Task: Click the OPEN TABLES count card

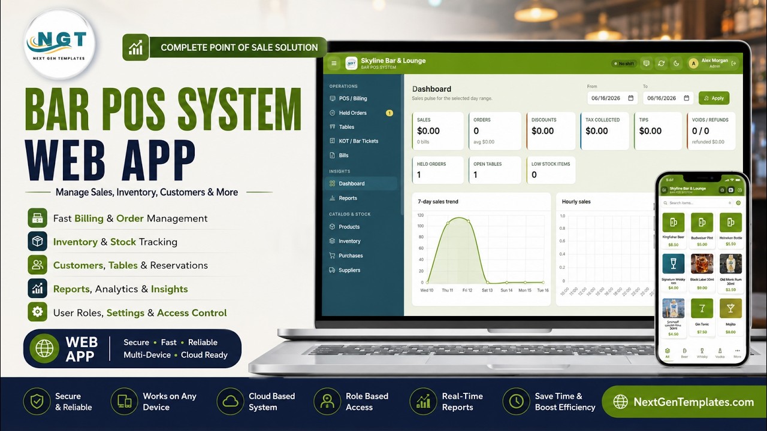Action: 495,170
